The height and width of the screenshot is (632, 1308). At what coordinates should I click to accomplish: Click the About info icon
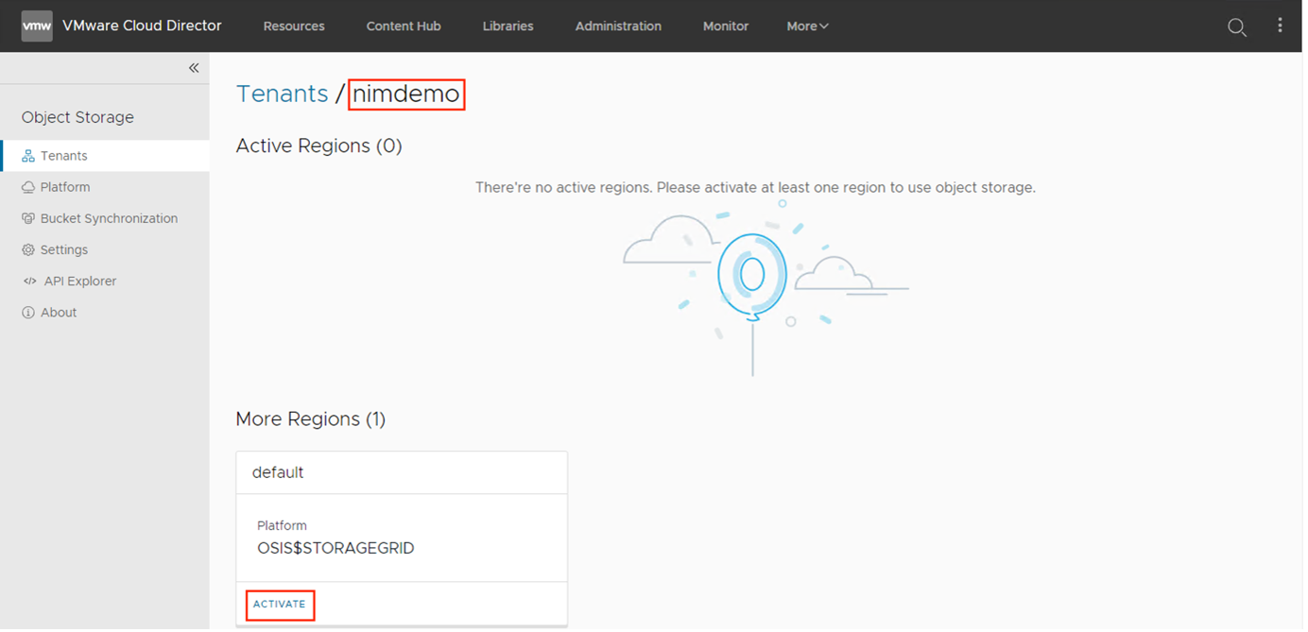(x=28, y=313)
